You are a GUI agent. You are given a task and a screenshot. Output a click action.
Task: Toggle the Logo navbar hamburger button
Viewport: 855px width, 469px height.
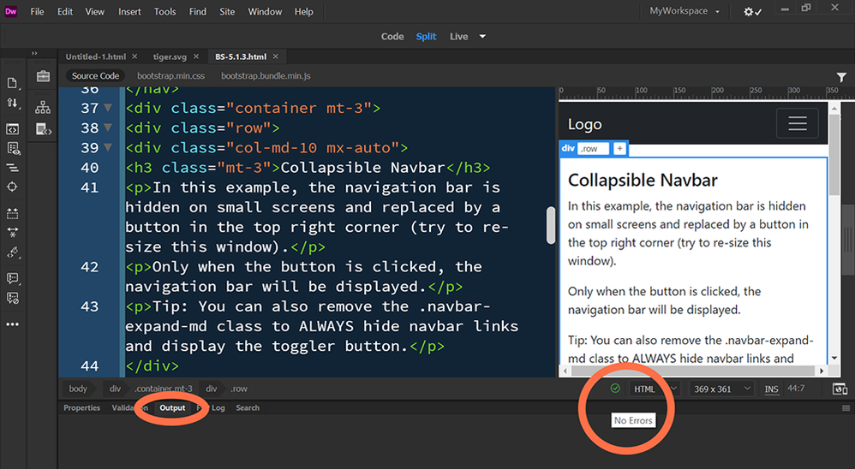coord(798,123)
